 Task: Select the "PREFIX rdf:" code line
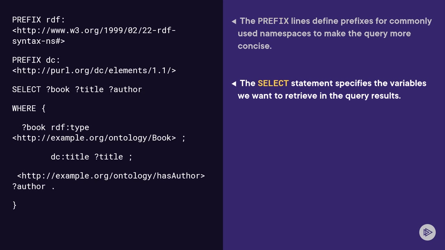coord(39,20)
